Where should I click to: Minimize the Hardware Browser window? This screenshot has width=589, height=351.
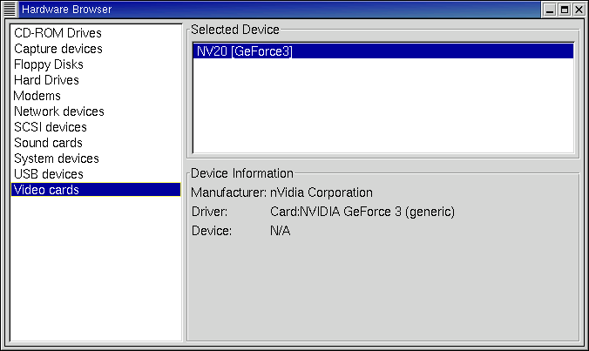[550, 10]
